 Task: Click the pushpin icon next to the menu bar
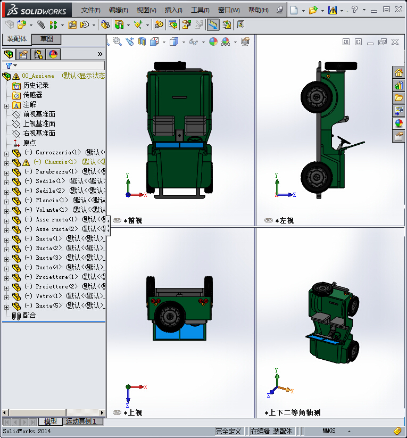(280, 10)
